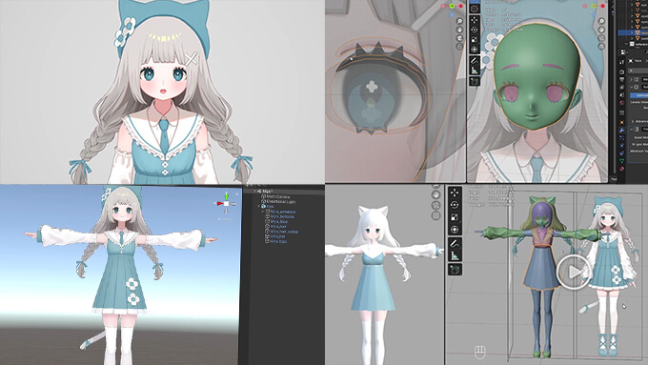The width and height of the screenshot is (648, 365).
Task: Select the Scale tool in the face viewport toolbar
Action: pyautogui.click(x=474, y=40)
